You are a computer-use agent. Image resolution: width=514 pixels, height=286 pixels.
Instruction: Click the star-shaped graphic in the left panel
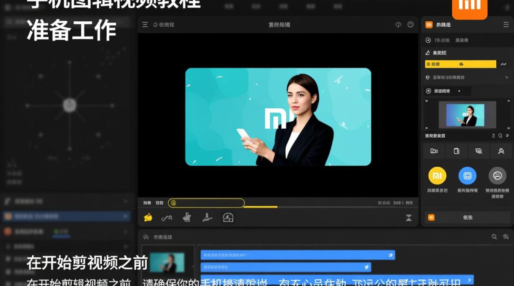69,105
